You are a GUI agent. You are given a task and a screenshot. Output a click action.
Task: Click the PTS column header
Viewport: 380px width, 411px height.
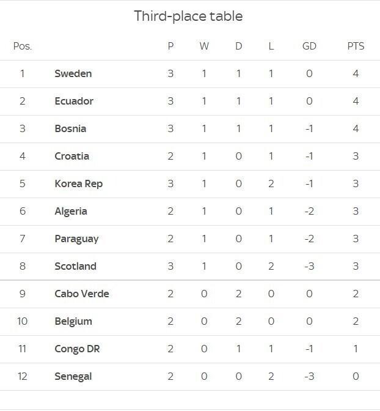coord(356,46)
